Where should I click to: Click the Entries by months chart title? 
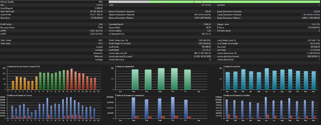point(232,66)
